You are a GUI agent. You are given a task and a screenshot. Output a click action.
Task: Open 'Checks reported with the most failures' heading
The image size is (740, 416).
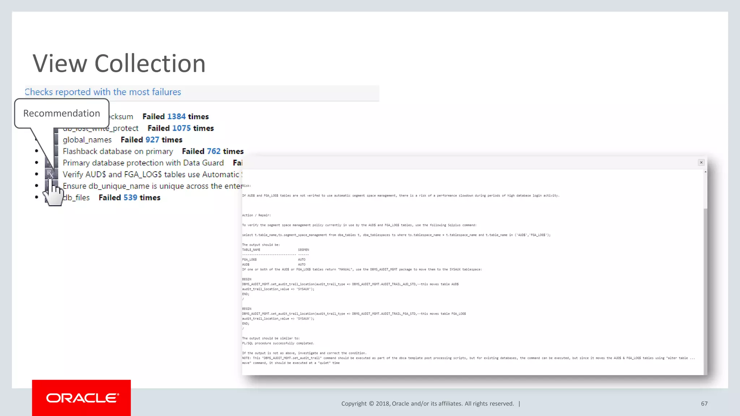point(103,92)
